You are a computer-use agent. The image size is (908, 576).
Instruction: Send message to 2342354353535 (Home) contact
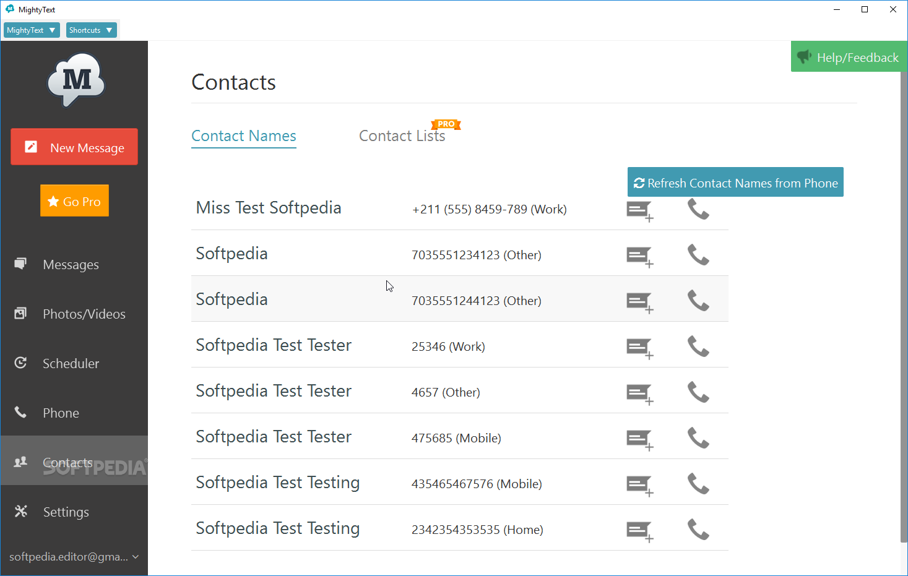point(640,531)
